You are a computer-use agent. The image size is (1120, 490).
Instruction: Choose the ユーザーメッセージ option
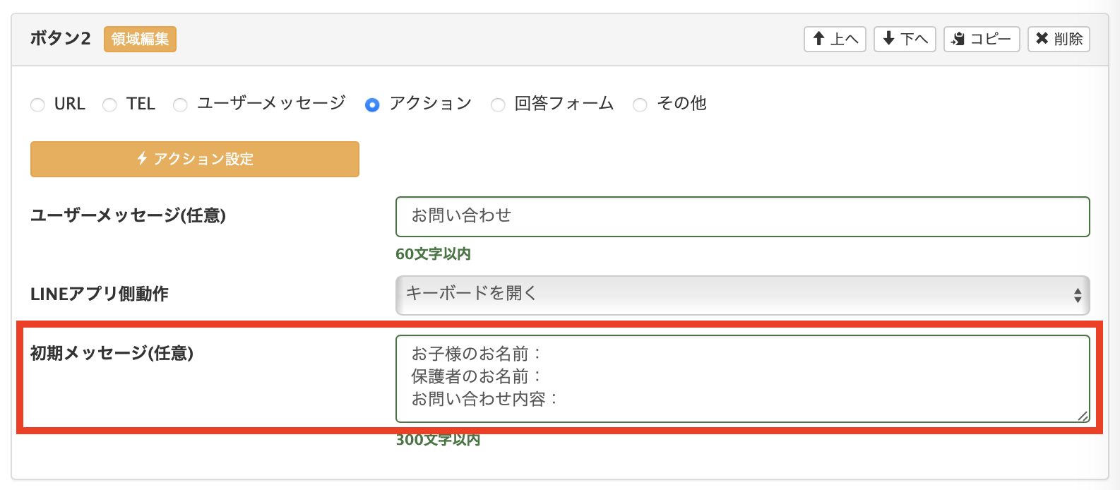coord(180,104)
